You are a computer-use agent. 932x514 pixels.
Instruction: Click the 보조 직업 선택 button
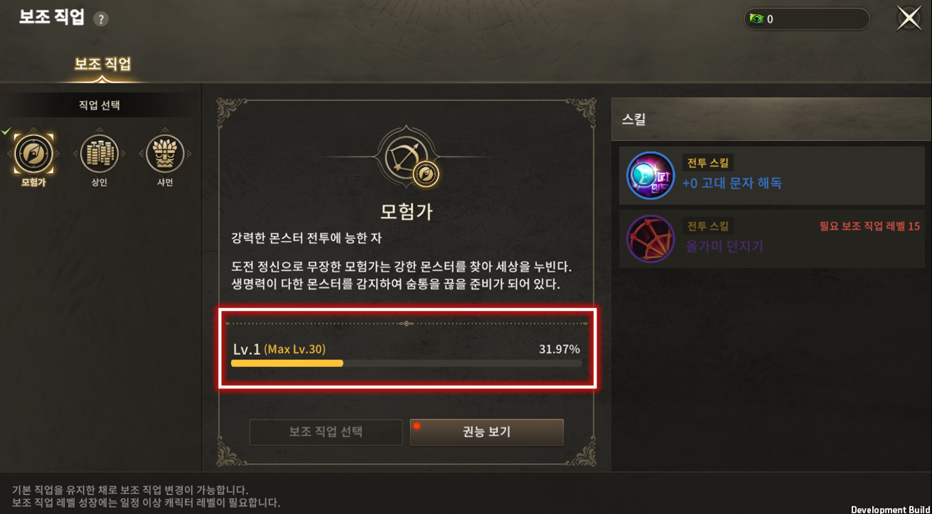pos(326,432)
